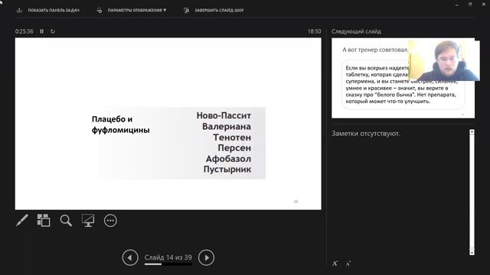490x275 pixels.
Task: Click display settings icon beside 'Параметры отображения'
Action: click(x=100, y=10)
